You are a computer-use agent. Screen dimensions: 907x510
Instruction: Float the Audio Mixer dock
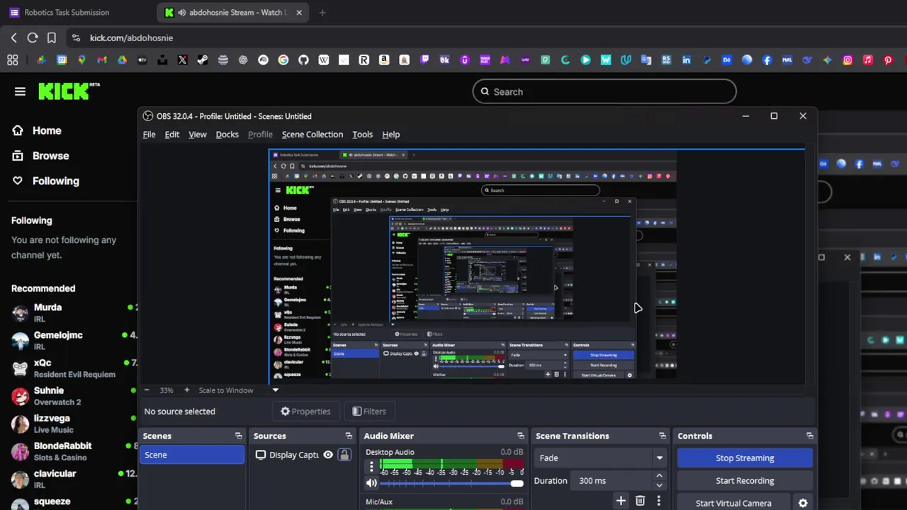(x=521, y=436)
